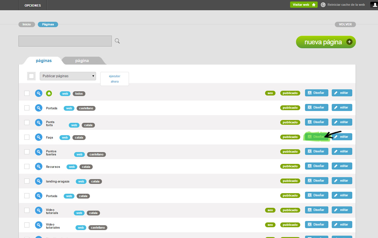Click Diseñar for the Recursos row
378x238 pixels.
[317, 166]
